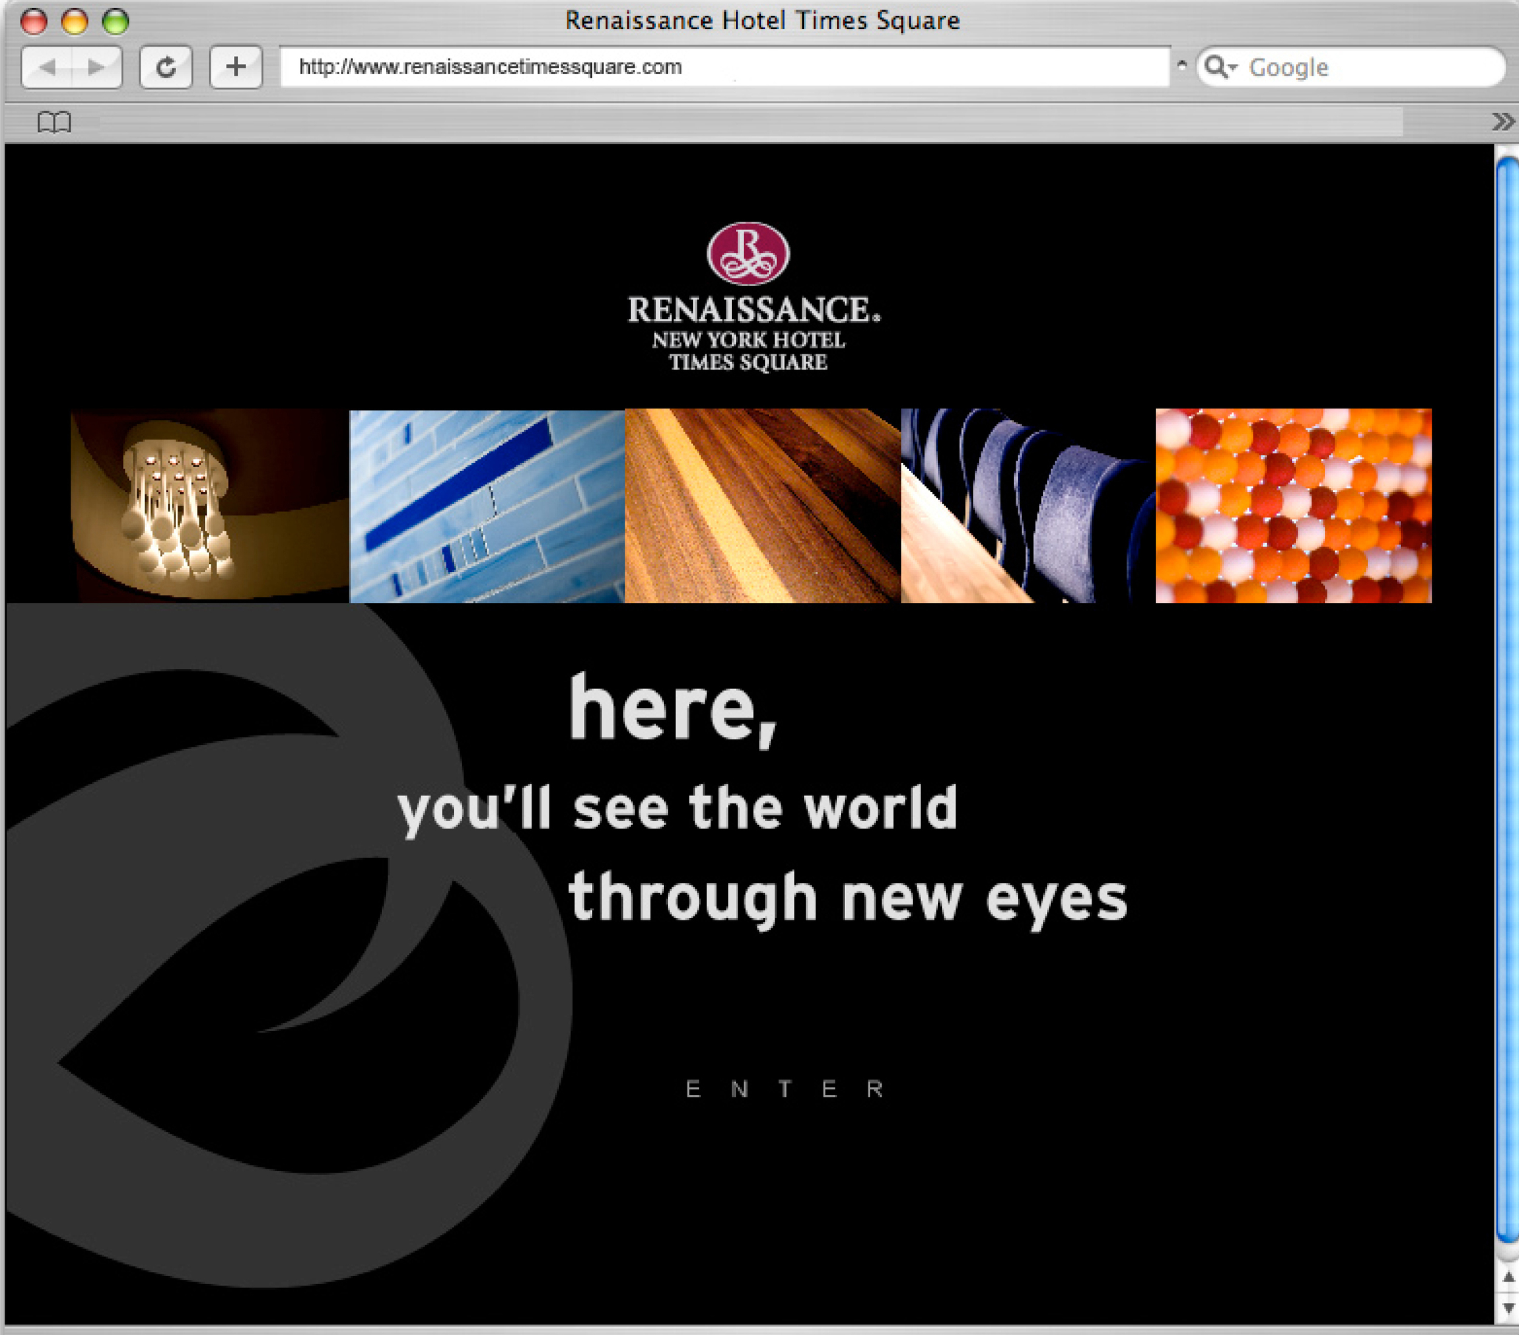The width and height of the screenshot is (1519, 1335).
Task: Add bookmark with the plus button
Action: point(236,67)
